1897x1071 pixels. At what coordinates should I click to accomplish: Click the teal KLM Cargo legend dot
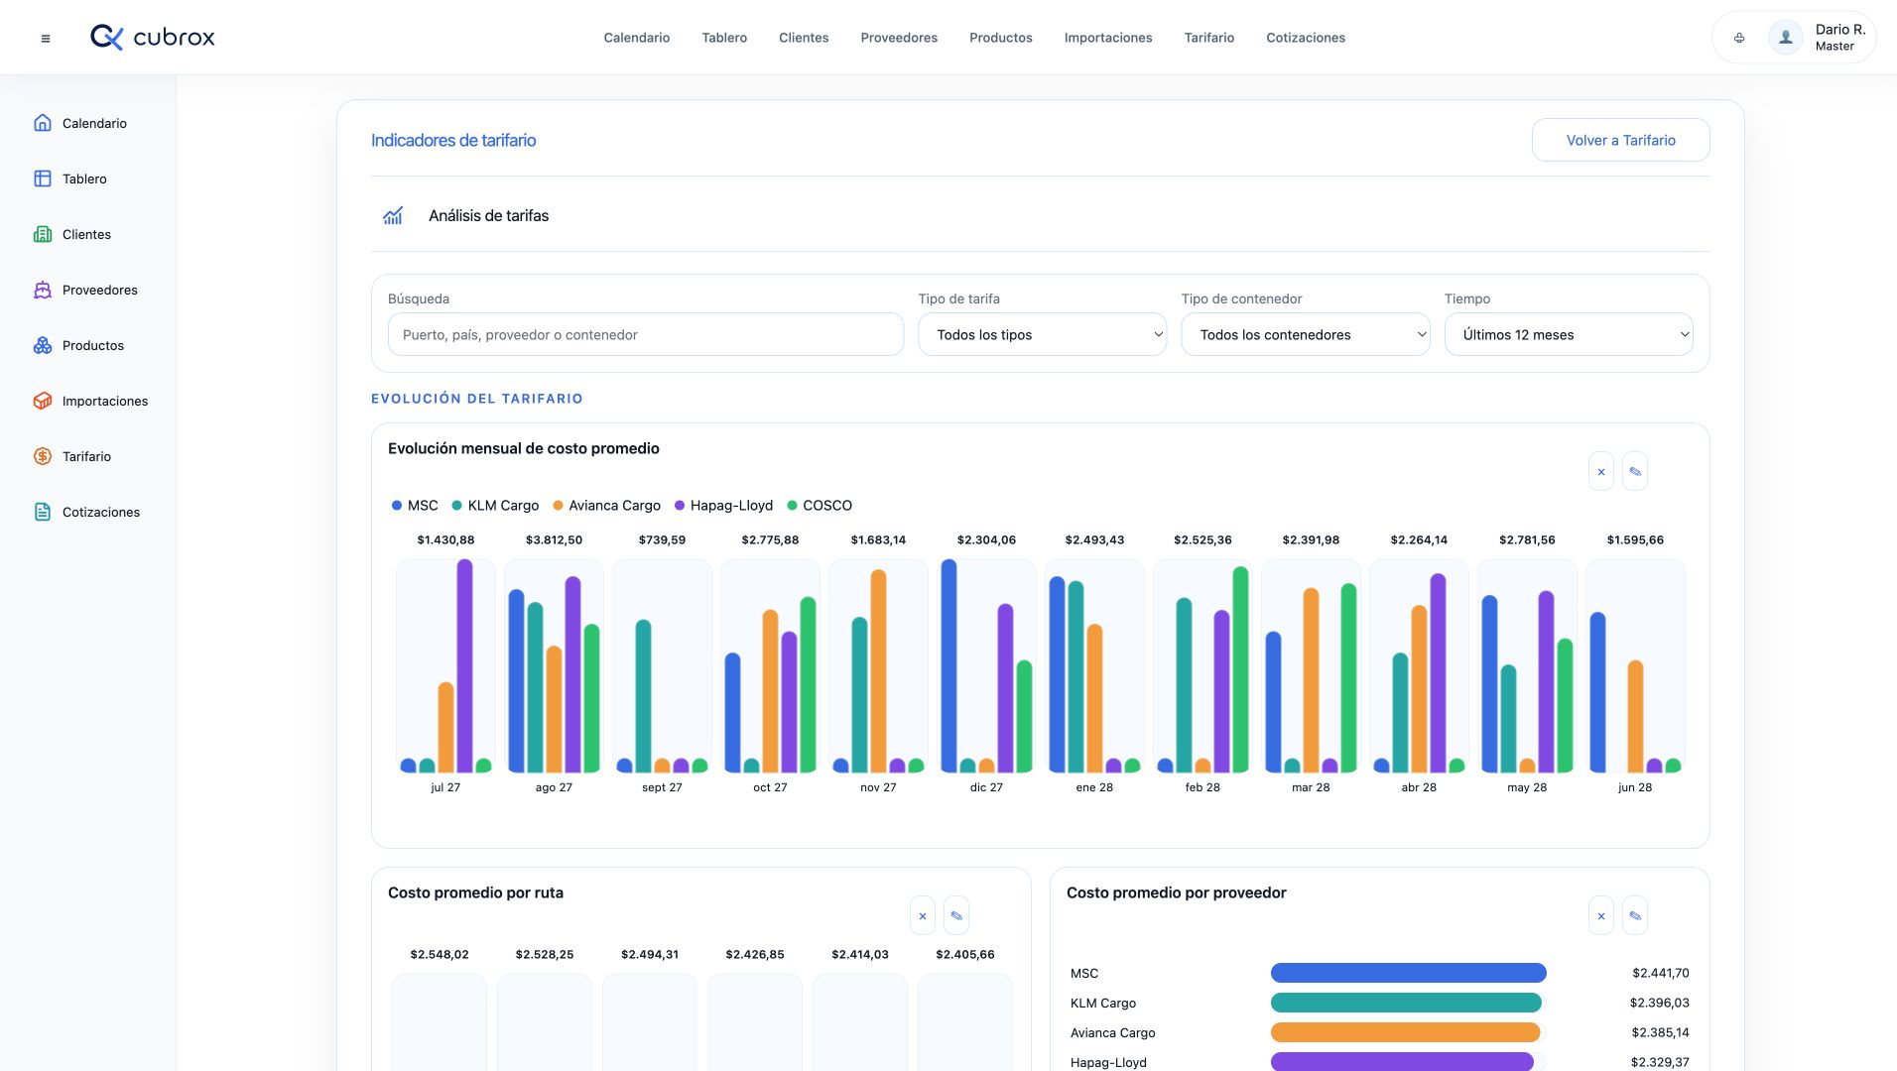click(x=457, y=506)
